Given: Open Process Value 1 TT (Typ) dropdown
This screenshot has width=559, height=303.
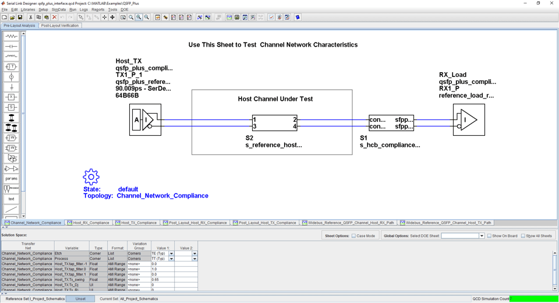Looking at the screenshot, I should [171, 259].
